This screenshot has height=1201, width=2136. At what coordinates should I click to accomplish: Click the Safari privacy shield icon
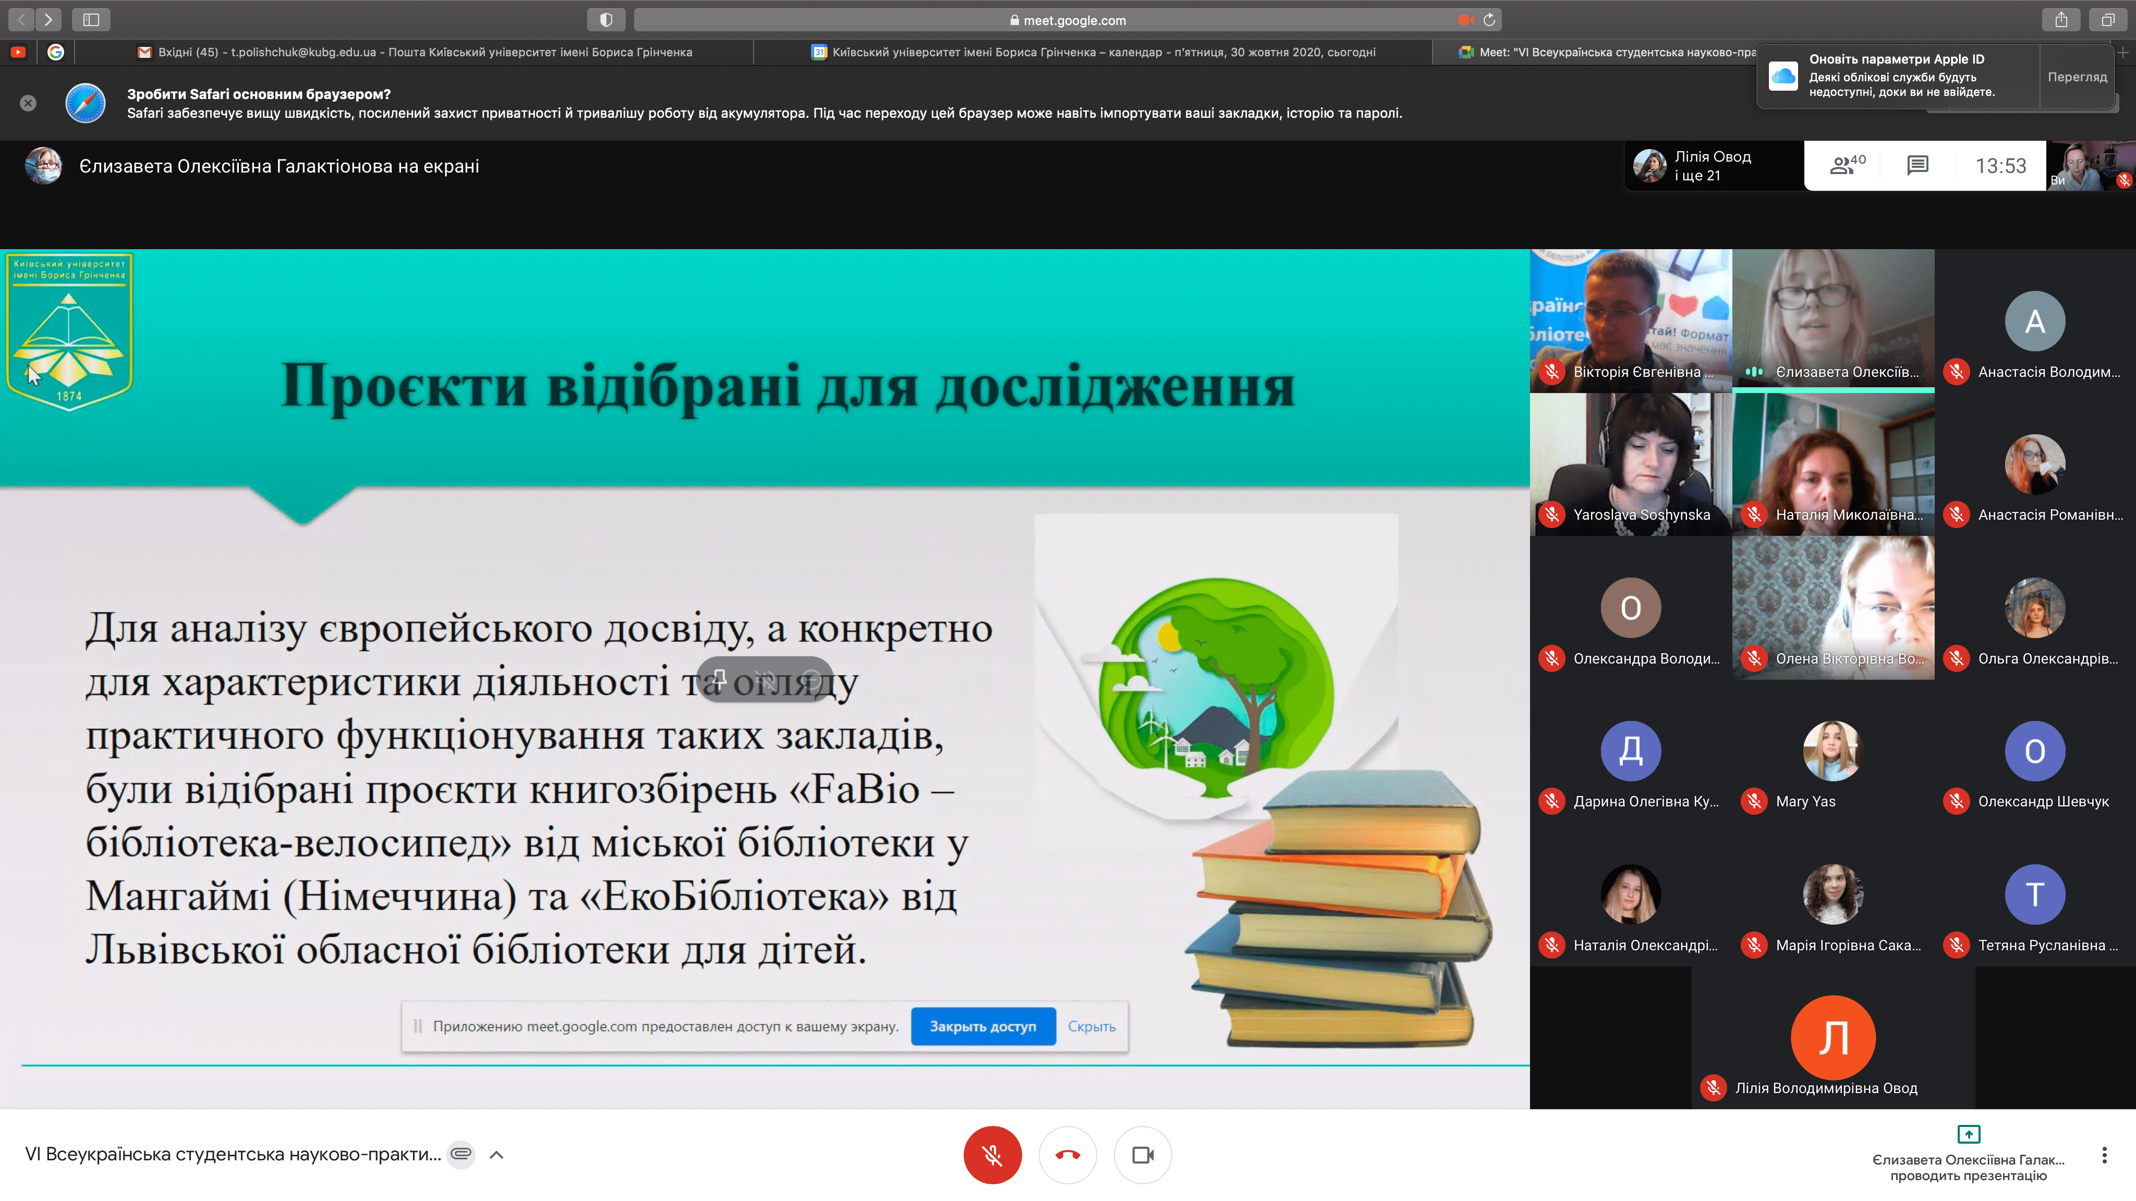(606, 20)
